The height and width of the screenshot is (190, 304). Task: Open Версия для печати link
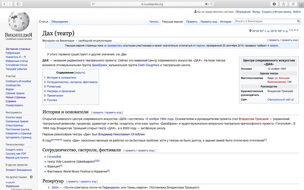(17, 158)
